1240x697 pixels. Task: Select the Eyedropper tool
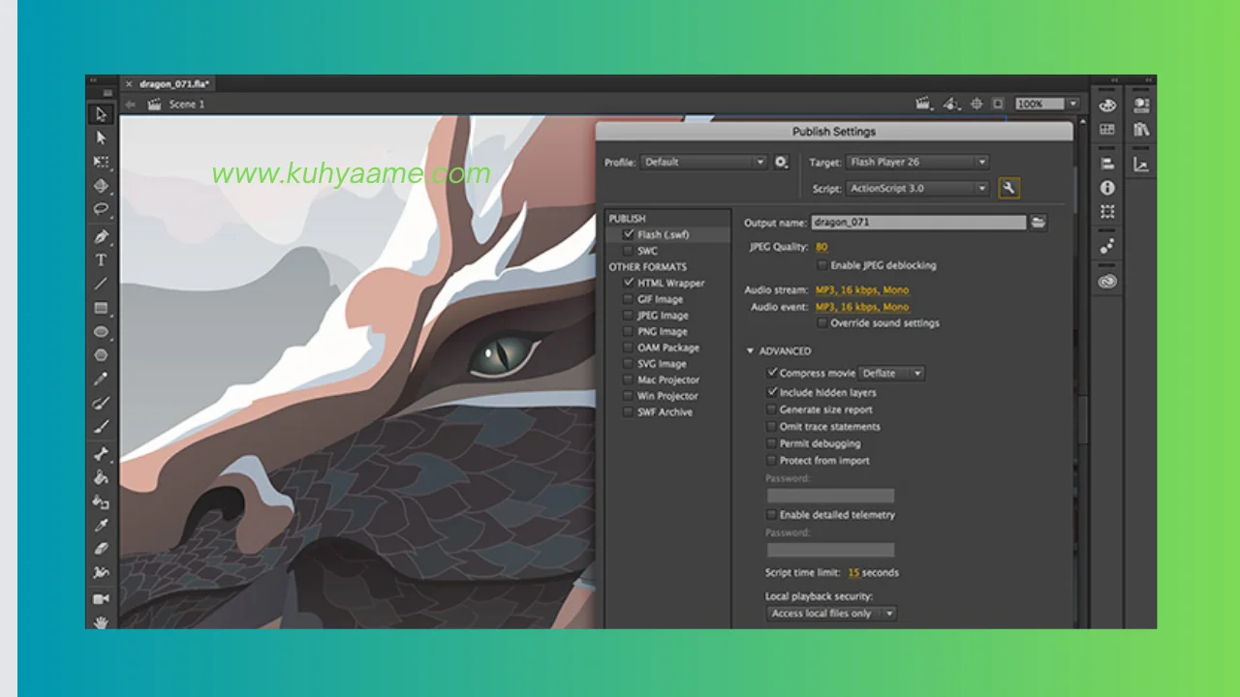tap(101, 525)
